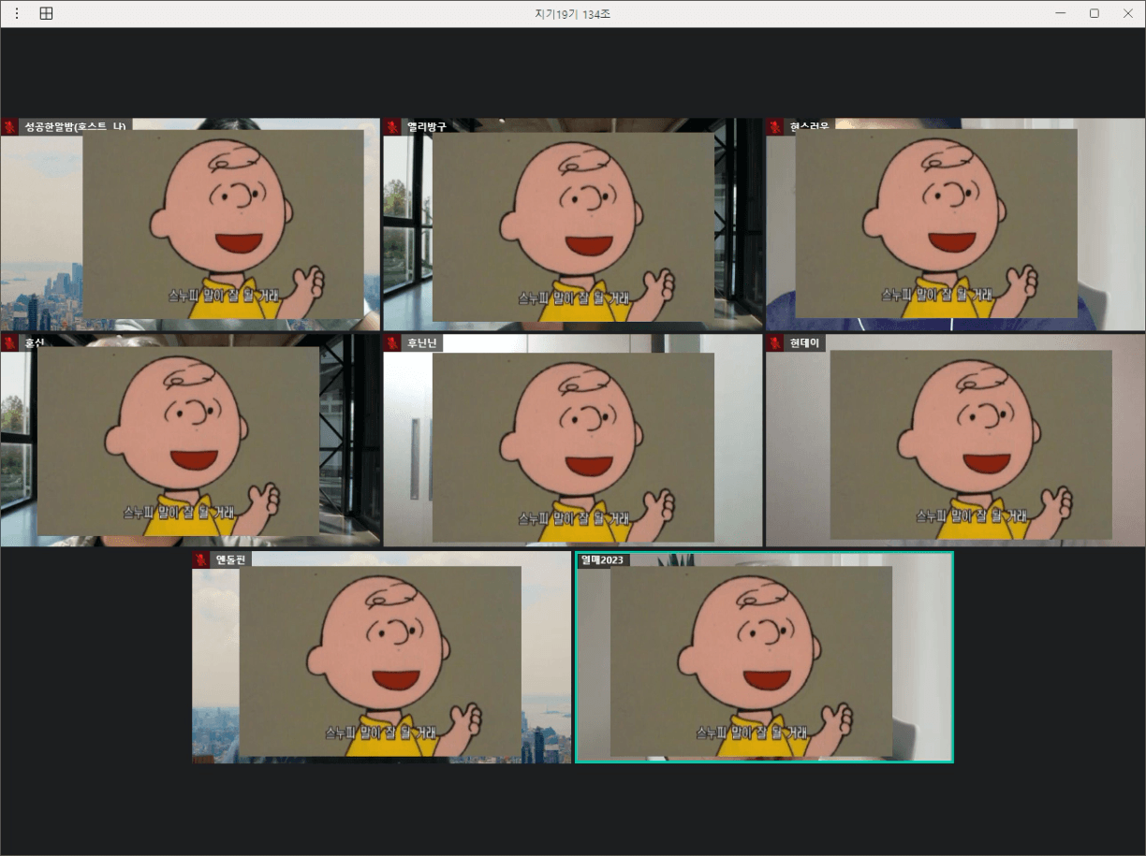The image size is (1146, 856).
Task: Click the muted mic icon beside 성공한알밤
Action: [x=9, y=126]
